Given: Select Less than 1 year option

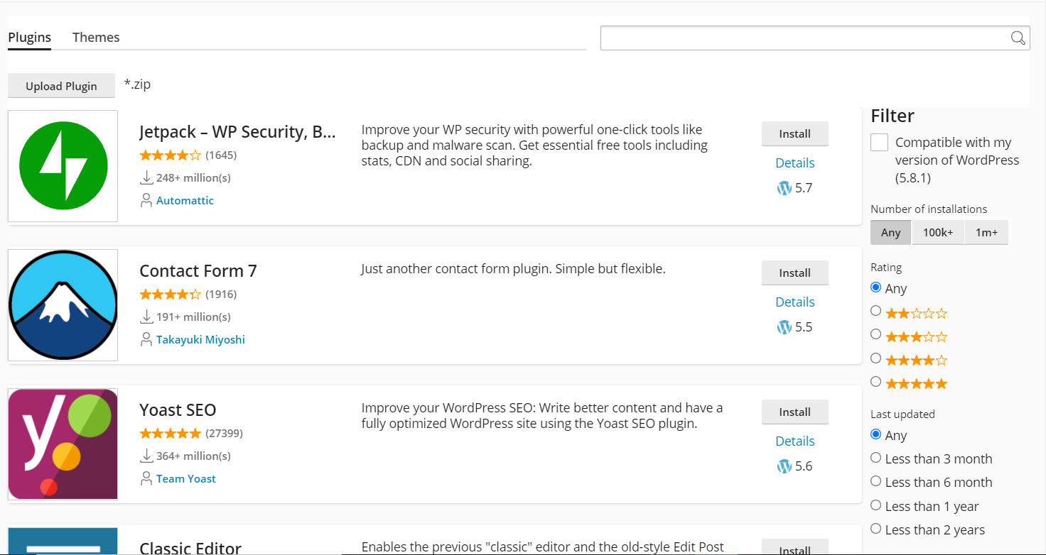Looking at the screenshot, I should [875, 505].
